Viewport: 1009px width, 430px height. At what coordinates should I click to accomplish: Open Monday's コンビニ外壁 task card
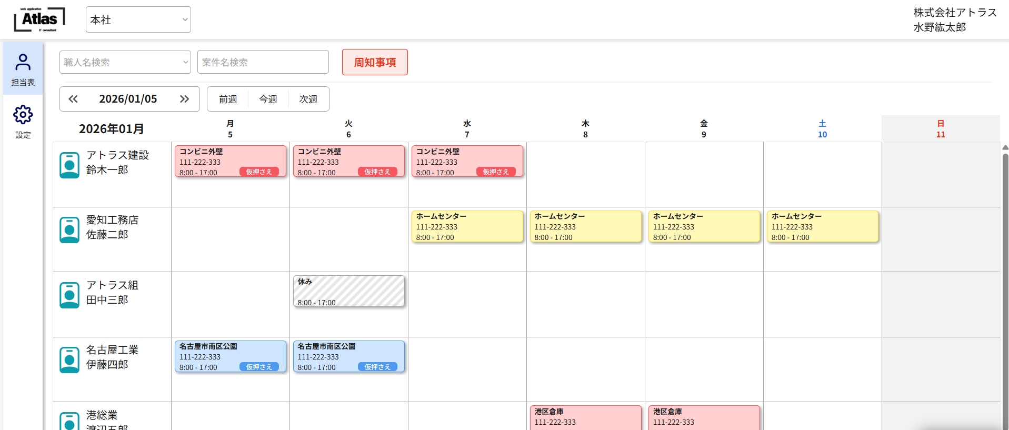click(230, 161)
